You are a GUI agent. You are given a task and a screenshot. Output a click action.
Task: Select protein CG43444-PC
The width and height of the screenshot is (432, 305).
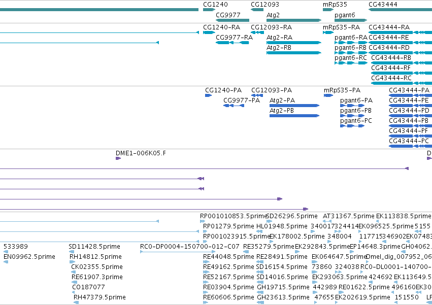coord(411,146)
